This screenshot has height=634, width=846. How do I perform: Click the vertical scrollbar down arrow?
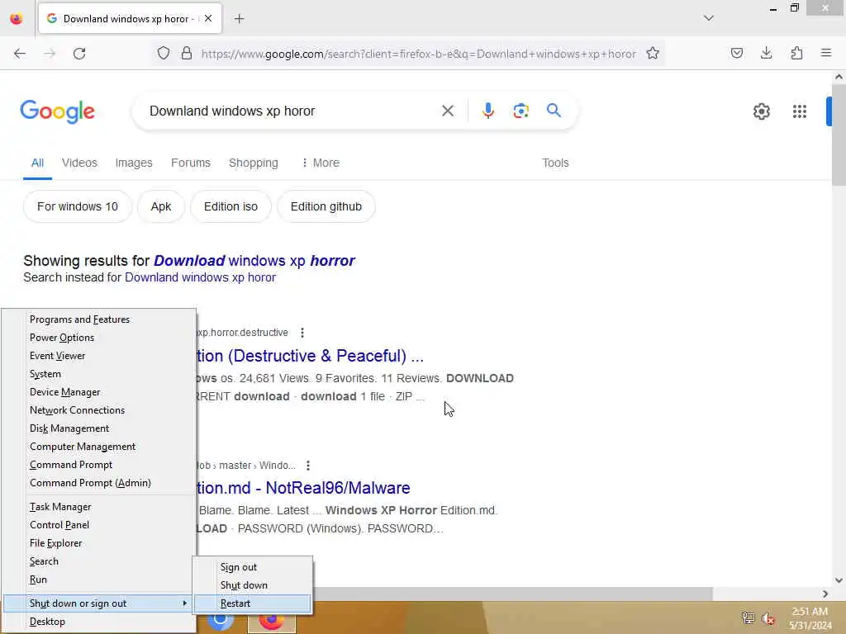[x=839, y=580]
